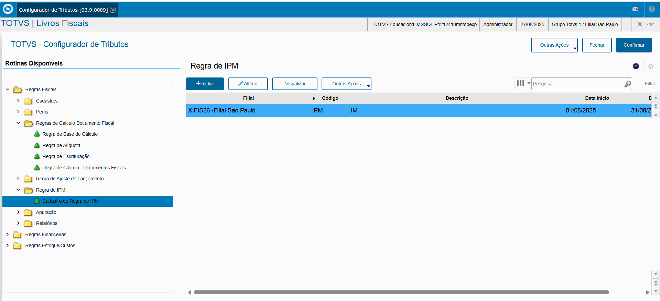Image resolution: width=660 pixels, height=301 pixels.
Task: Collapse the Regra de IPM tree node
Action: (x=18, y=190)
